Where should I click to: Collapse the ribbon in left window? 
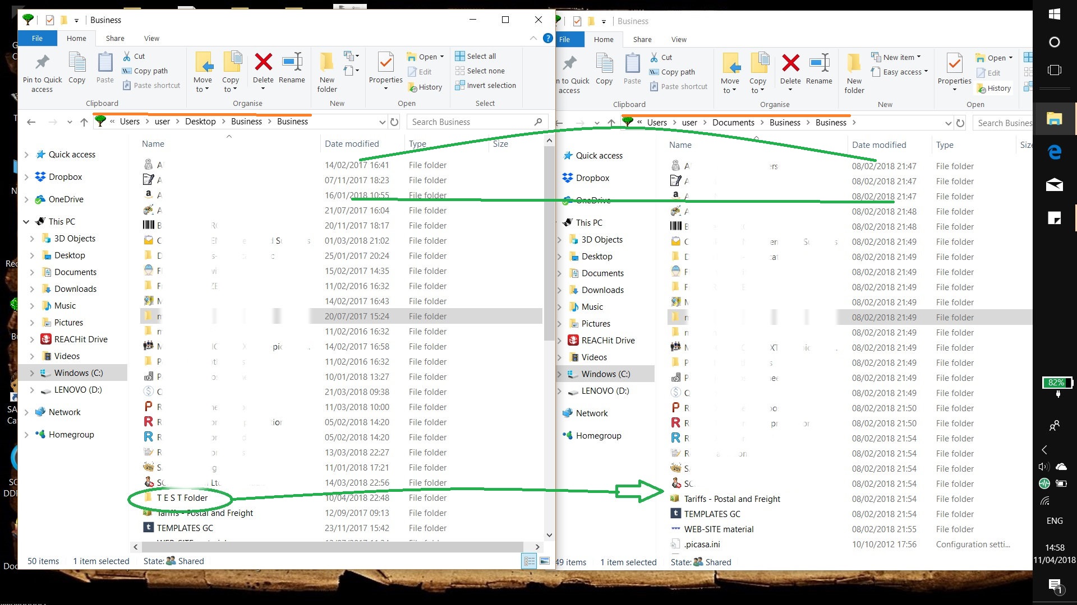(x=533, y=38)
